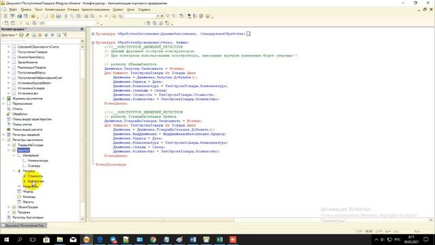The image size is (435, 245).
Task: Collapse the Измерения node
Action: coord(14,156)
